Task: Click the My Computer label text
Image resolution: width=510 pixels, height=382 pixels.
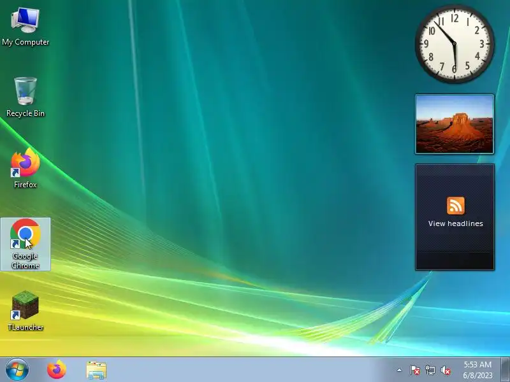Action: click(25, 42)
